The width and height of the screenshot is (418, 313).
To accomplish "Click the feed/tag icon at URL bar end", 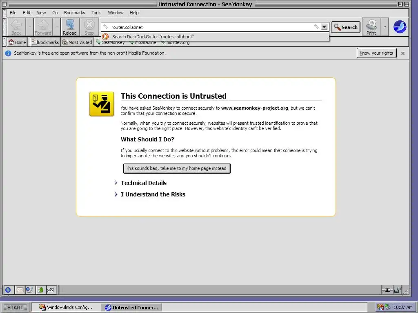I will [316, 27].
